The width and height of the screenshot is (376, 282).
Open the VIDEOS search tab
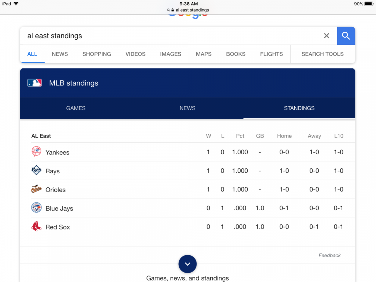(135, 54)
